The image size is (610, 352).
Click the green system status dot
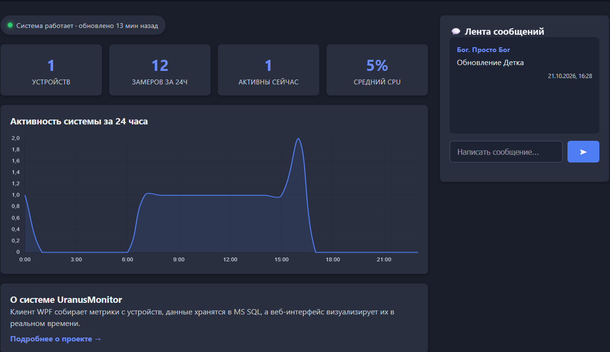[10, 25]
